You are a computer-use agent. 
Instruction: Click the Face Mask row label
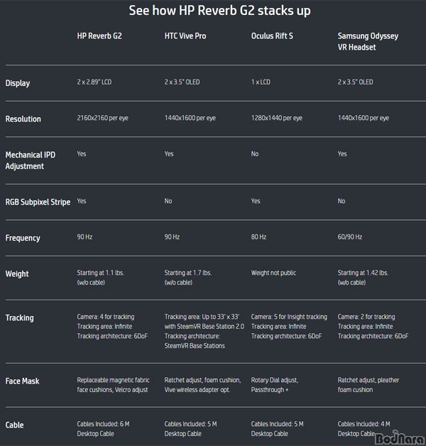[x=22, y=381]
